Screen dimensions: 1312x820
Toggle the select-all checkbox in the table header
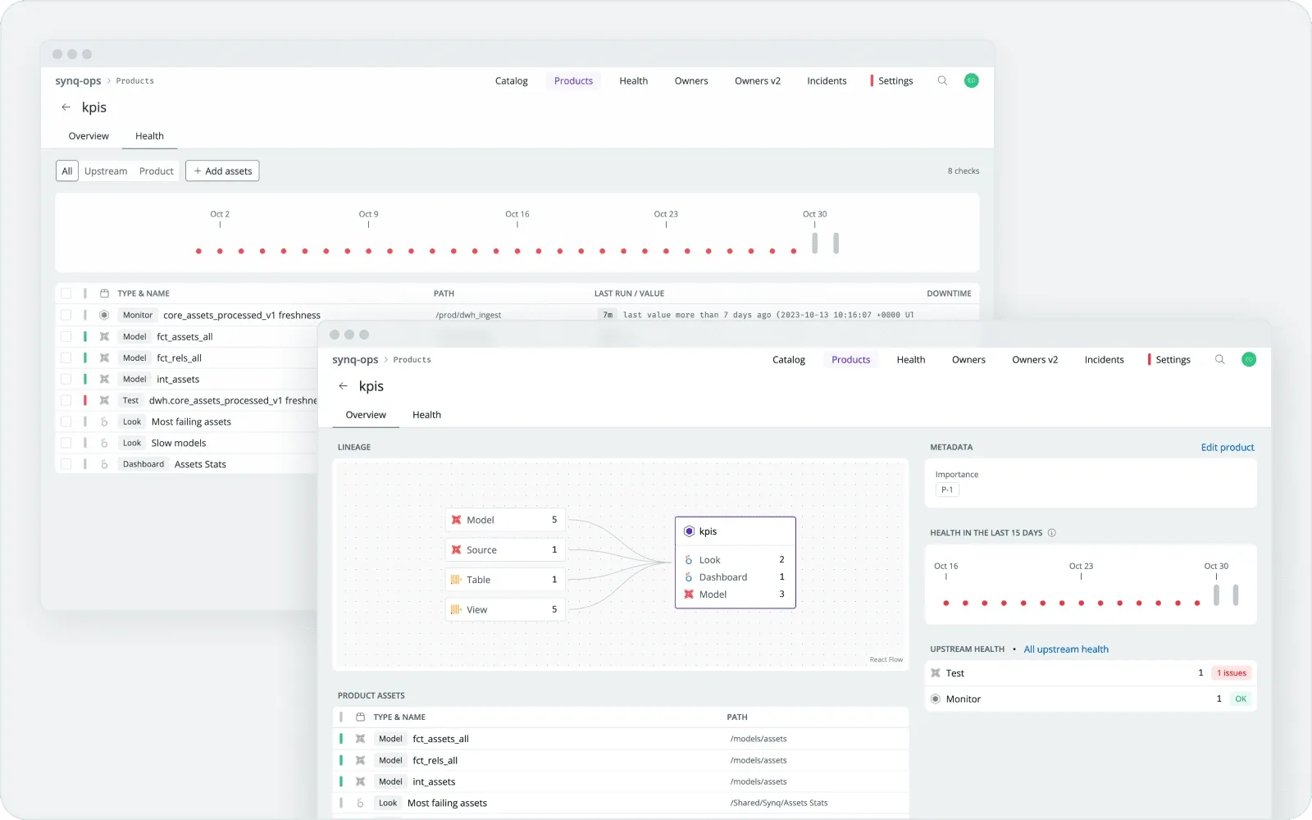tap(66, 293)
